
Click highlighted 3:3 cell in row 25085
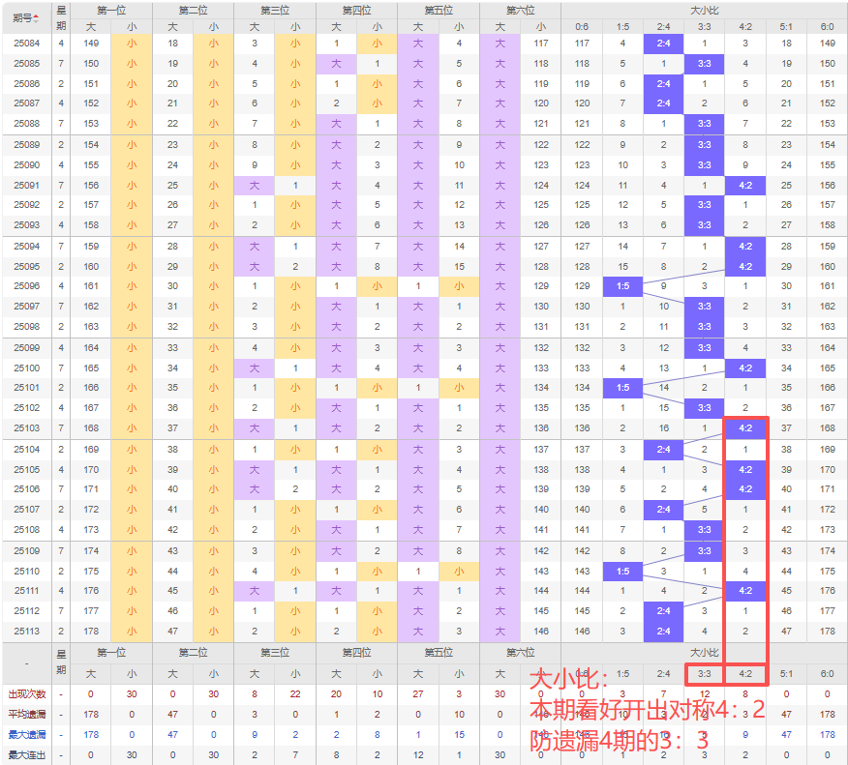tap(704, 64)
